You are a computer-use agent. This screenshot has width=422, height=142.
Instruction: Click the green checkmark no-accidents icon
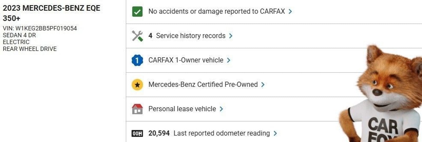(x=137, y=12)
